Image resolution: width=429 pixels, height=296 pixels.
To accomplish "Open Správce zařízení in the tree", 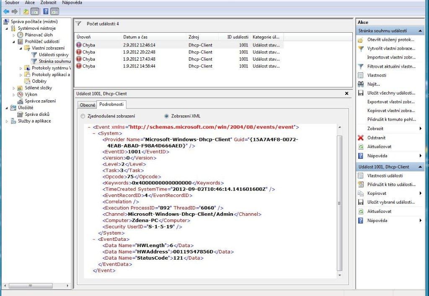I will coord(40,101).
